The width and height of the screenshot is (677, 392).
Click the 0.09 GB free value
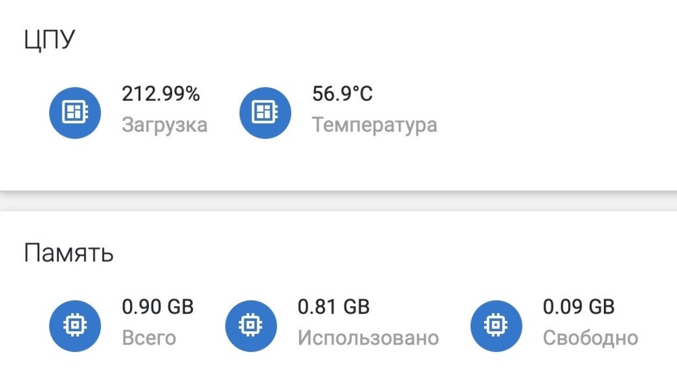(579, 307)
